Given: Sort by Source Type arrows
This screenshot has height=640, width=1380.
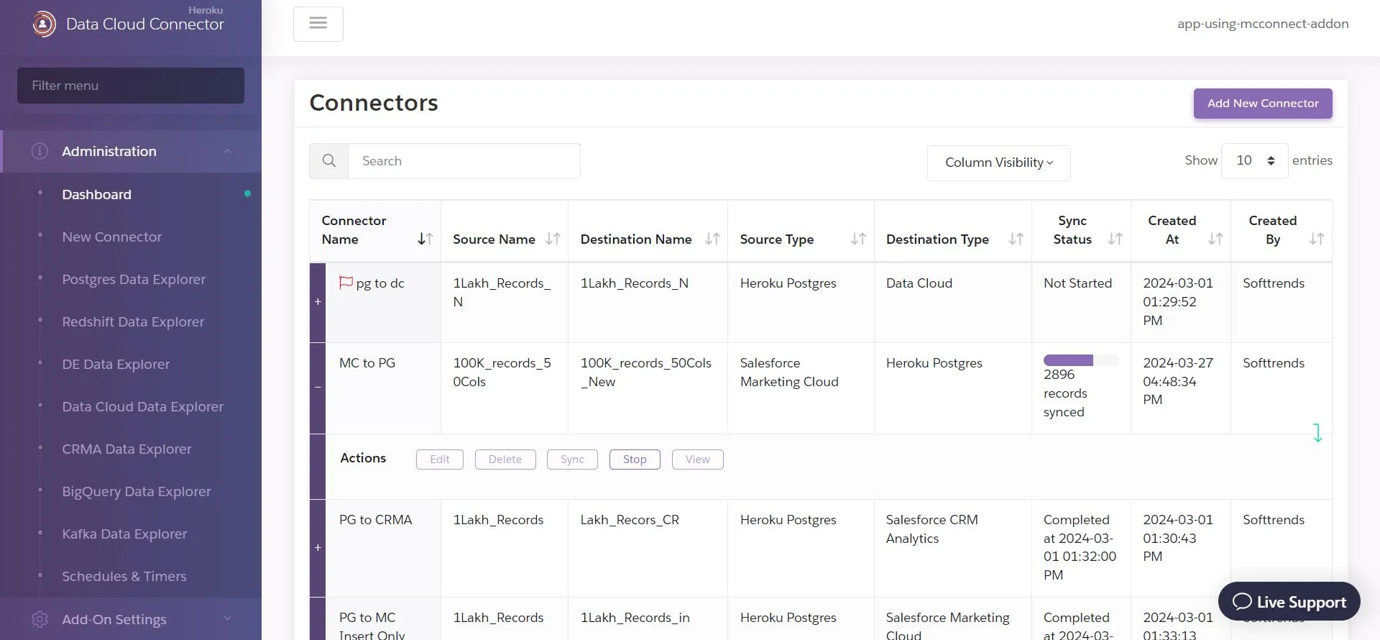Looking at the screenshot, I should point(858,239).
